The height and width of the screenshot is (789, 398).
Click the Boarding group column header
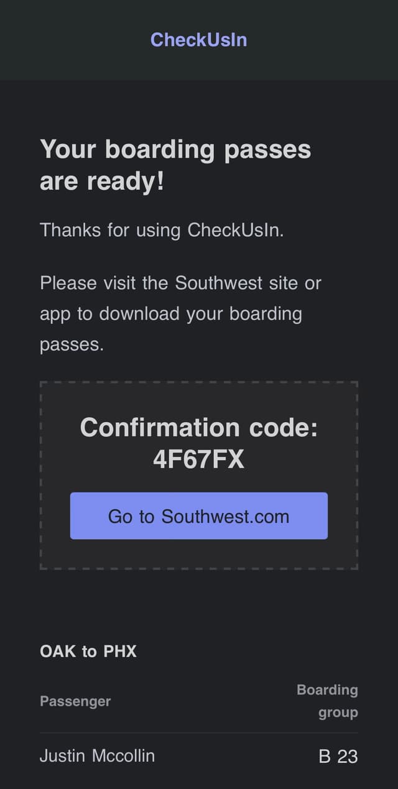328,701
